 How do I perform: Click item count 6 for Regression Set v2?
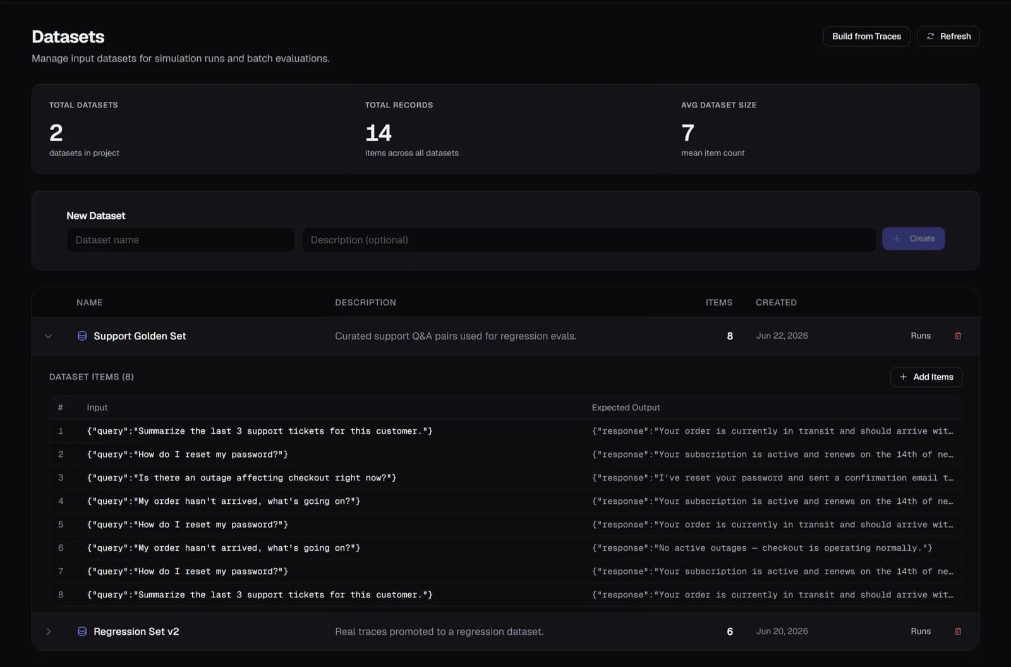pos(730,631)
